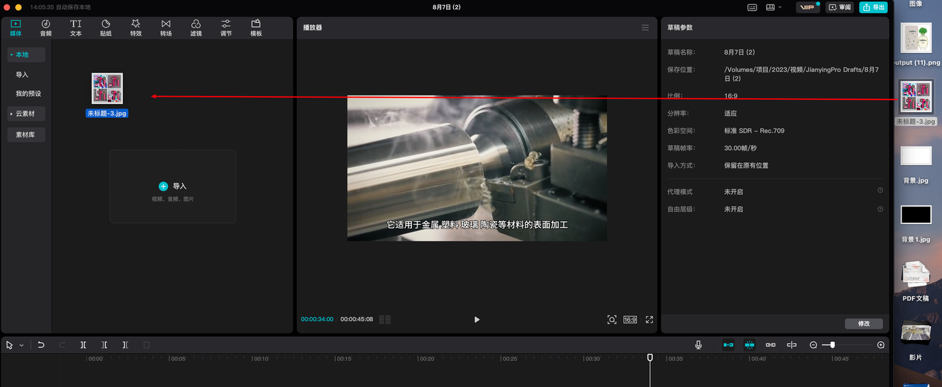Click the undo arrow in timeline toolbar
Screen dimensions: 942x387
pyautogui.click(x=41, y=345)
